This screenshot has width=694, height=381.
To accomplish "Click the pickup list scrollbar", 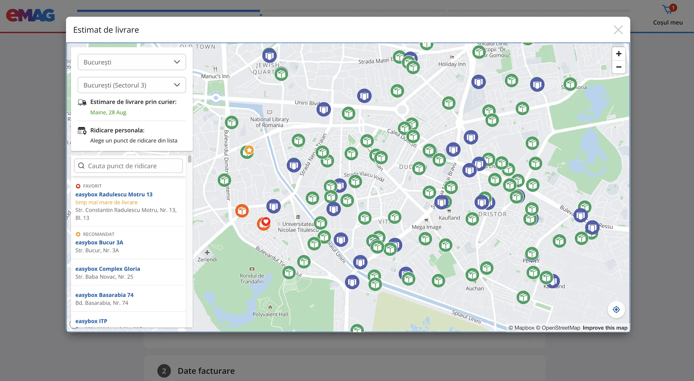I will pyautogui.click(x=190, y=159).
